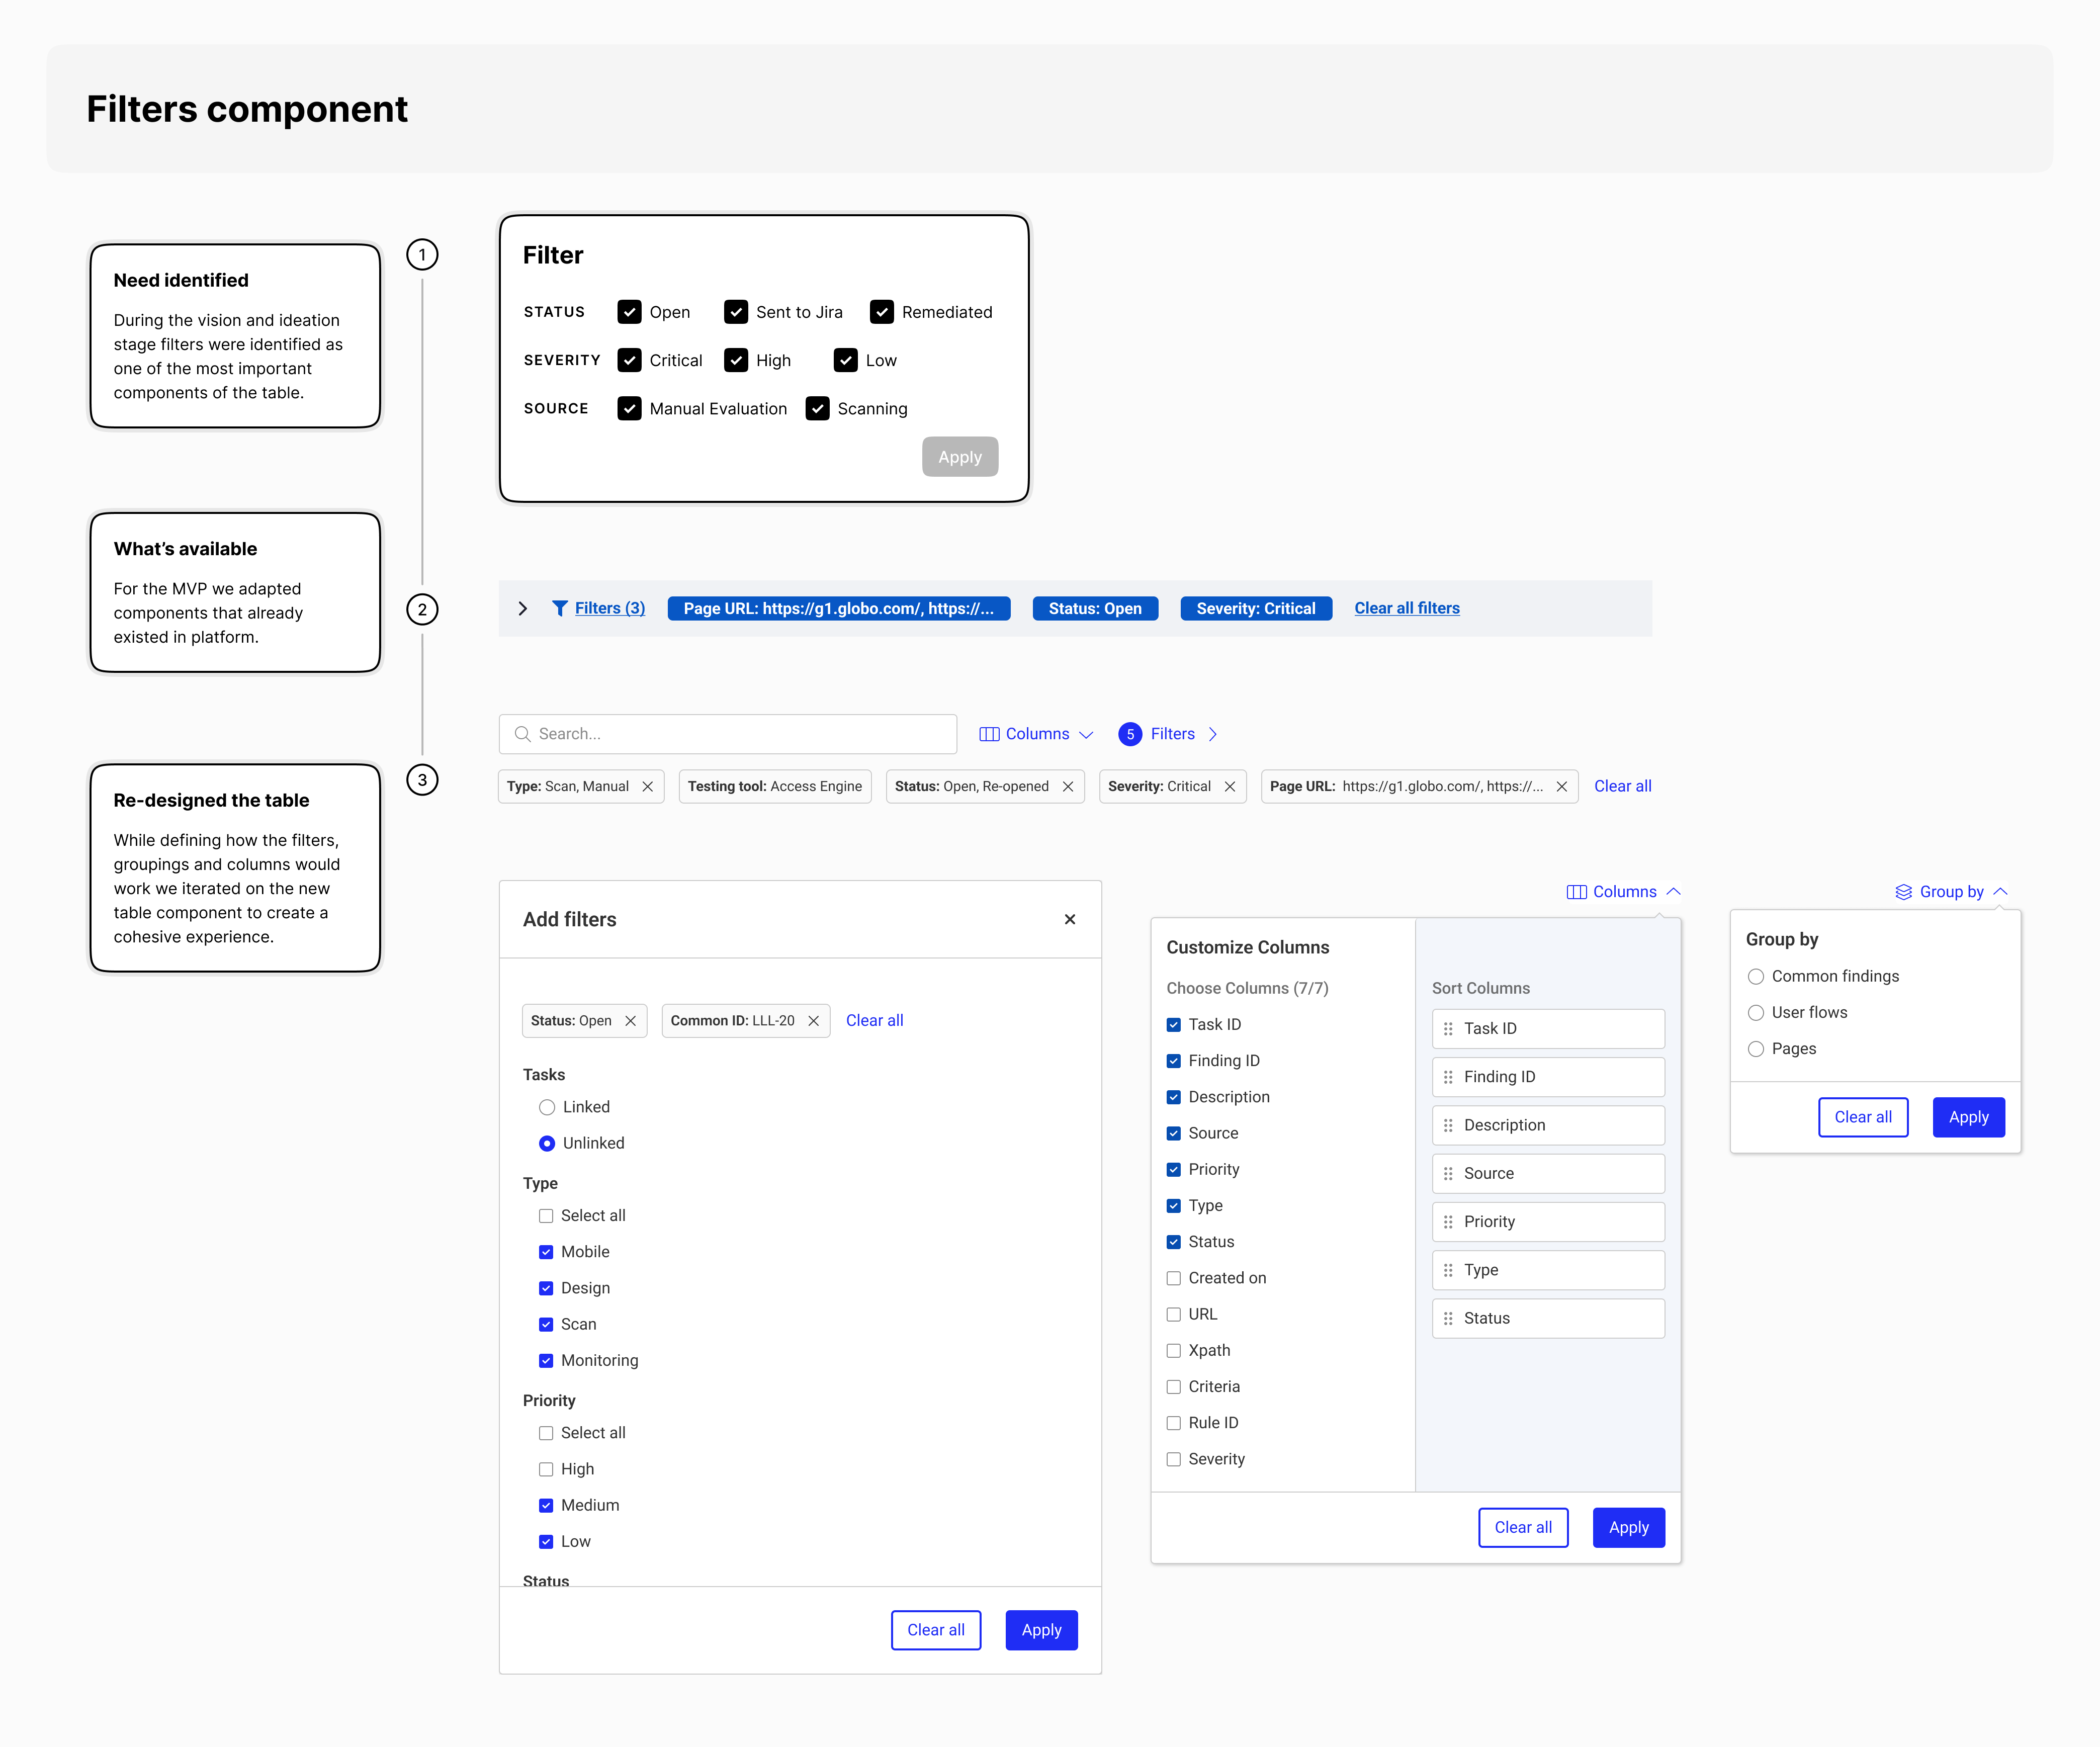Click the Group by layers icon
2100x1747 pixels.
point(1903,892)
